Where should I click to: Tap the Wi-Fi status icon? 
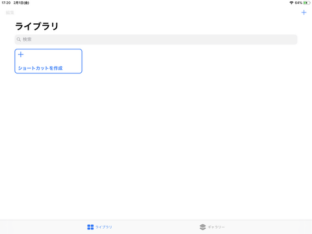point(291,3)
